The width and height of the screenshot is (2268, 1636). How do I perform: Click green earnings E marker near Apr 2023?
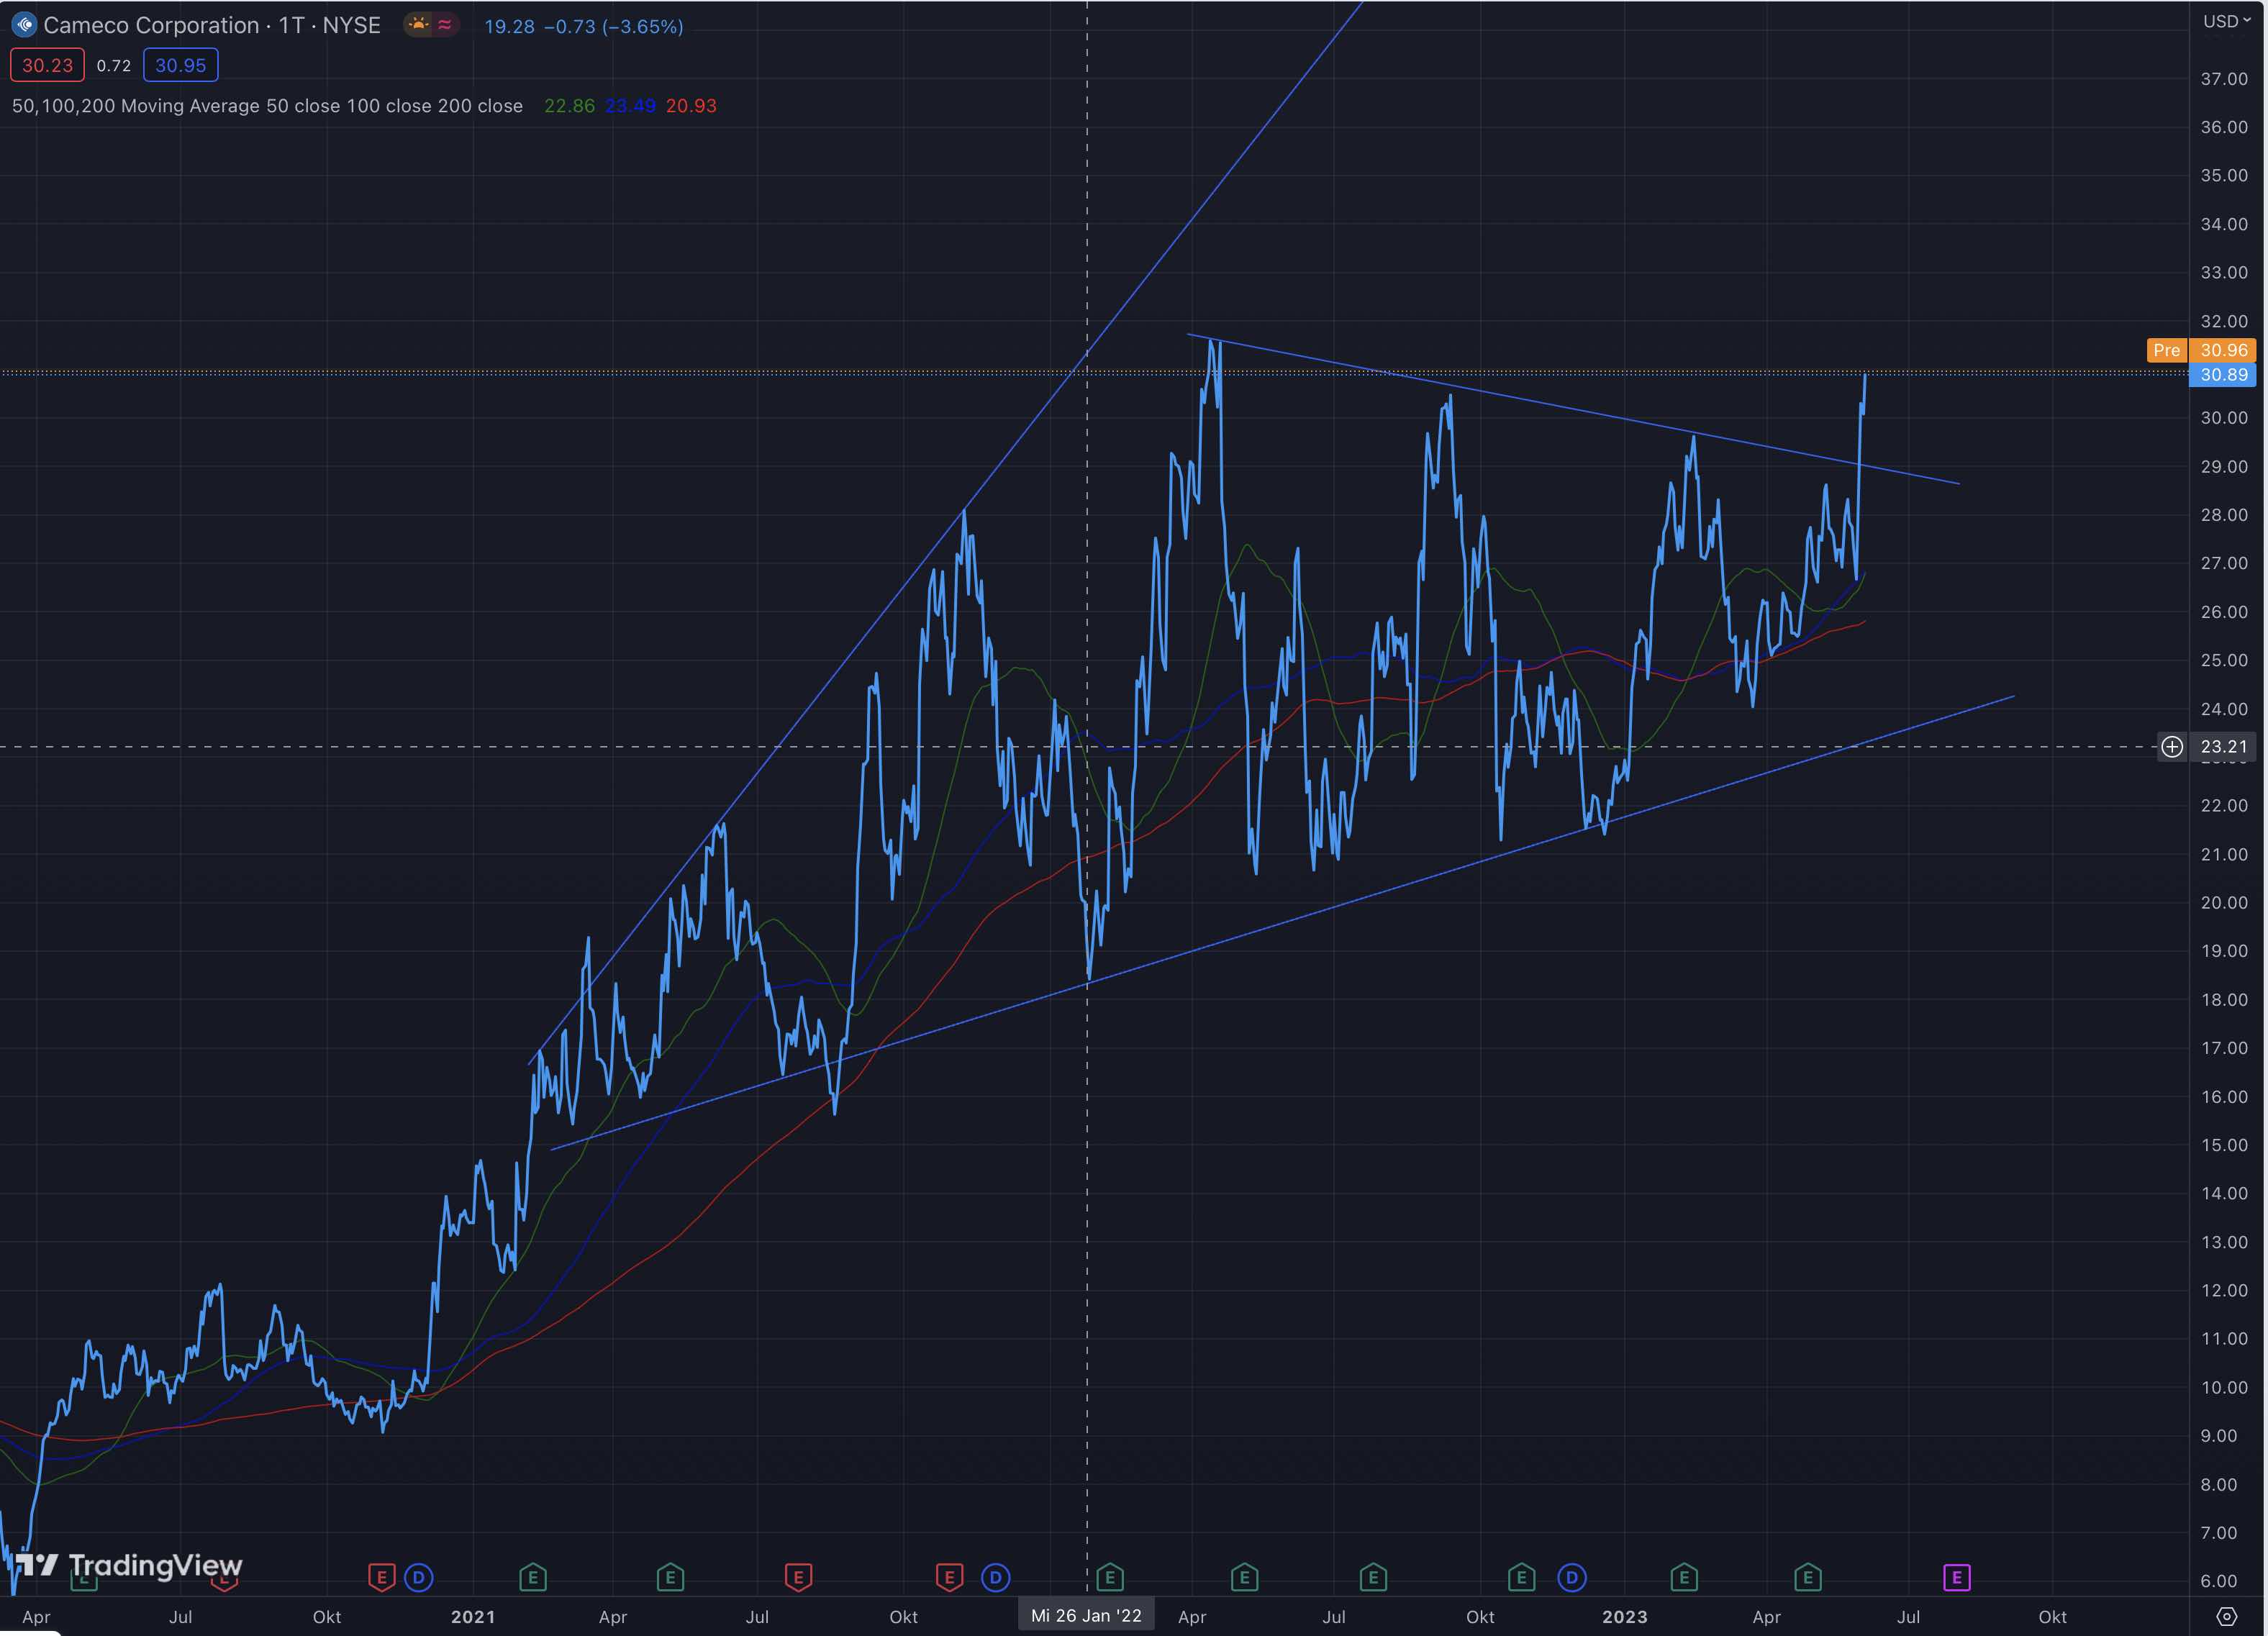1807,1578
